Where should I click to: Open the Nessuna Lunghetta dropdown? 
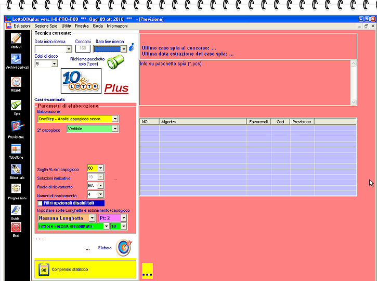point(92,218)
